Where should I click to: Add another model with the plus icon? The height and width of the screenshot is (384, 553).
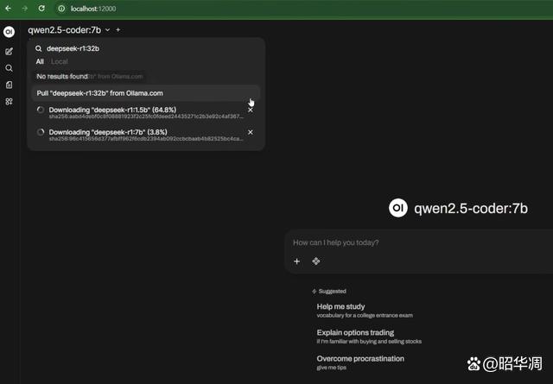pyautogui.click(x=118, y=30)
